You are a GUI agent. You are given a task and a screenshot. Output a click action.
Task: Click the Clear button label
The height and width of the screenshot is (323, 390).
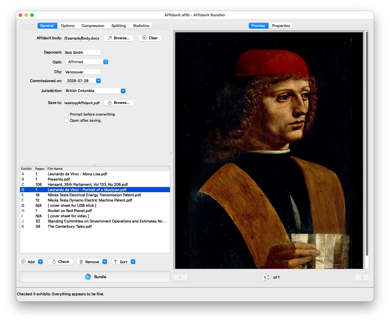click(x=153, y=38)
